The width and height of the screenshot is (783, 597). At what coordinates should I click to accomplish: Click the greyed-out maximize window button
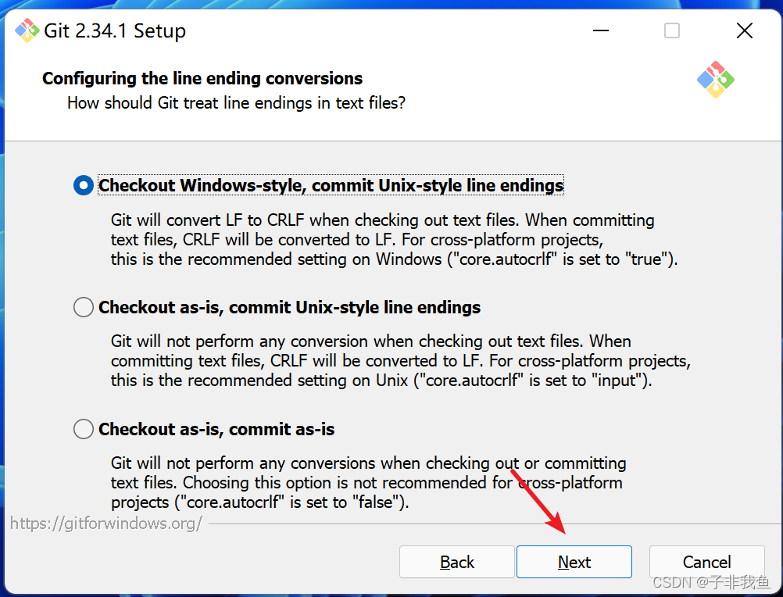point(671,30)
